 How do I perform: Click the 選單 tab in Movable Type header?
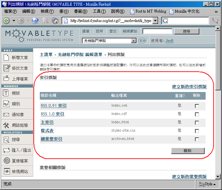(86, 31)
